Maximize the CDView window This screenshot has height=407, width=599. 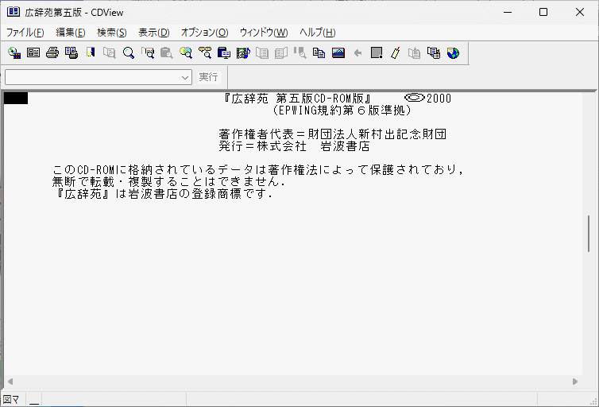pos(543,12)
